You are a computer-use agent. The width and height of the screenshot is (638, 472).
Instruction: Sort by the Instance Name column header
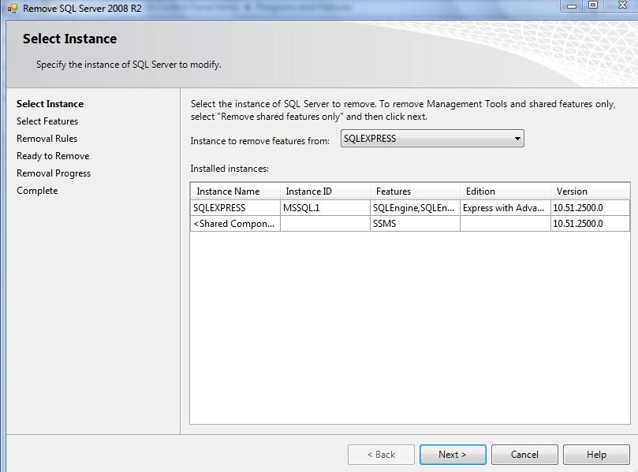point(235,191)
